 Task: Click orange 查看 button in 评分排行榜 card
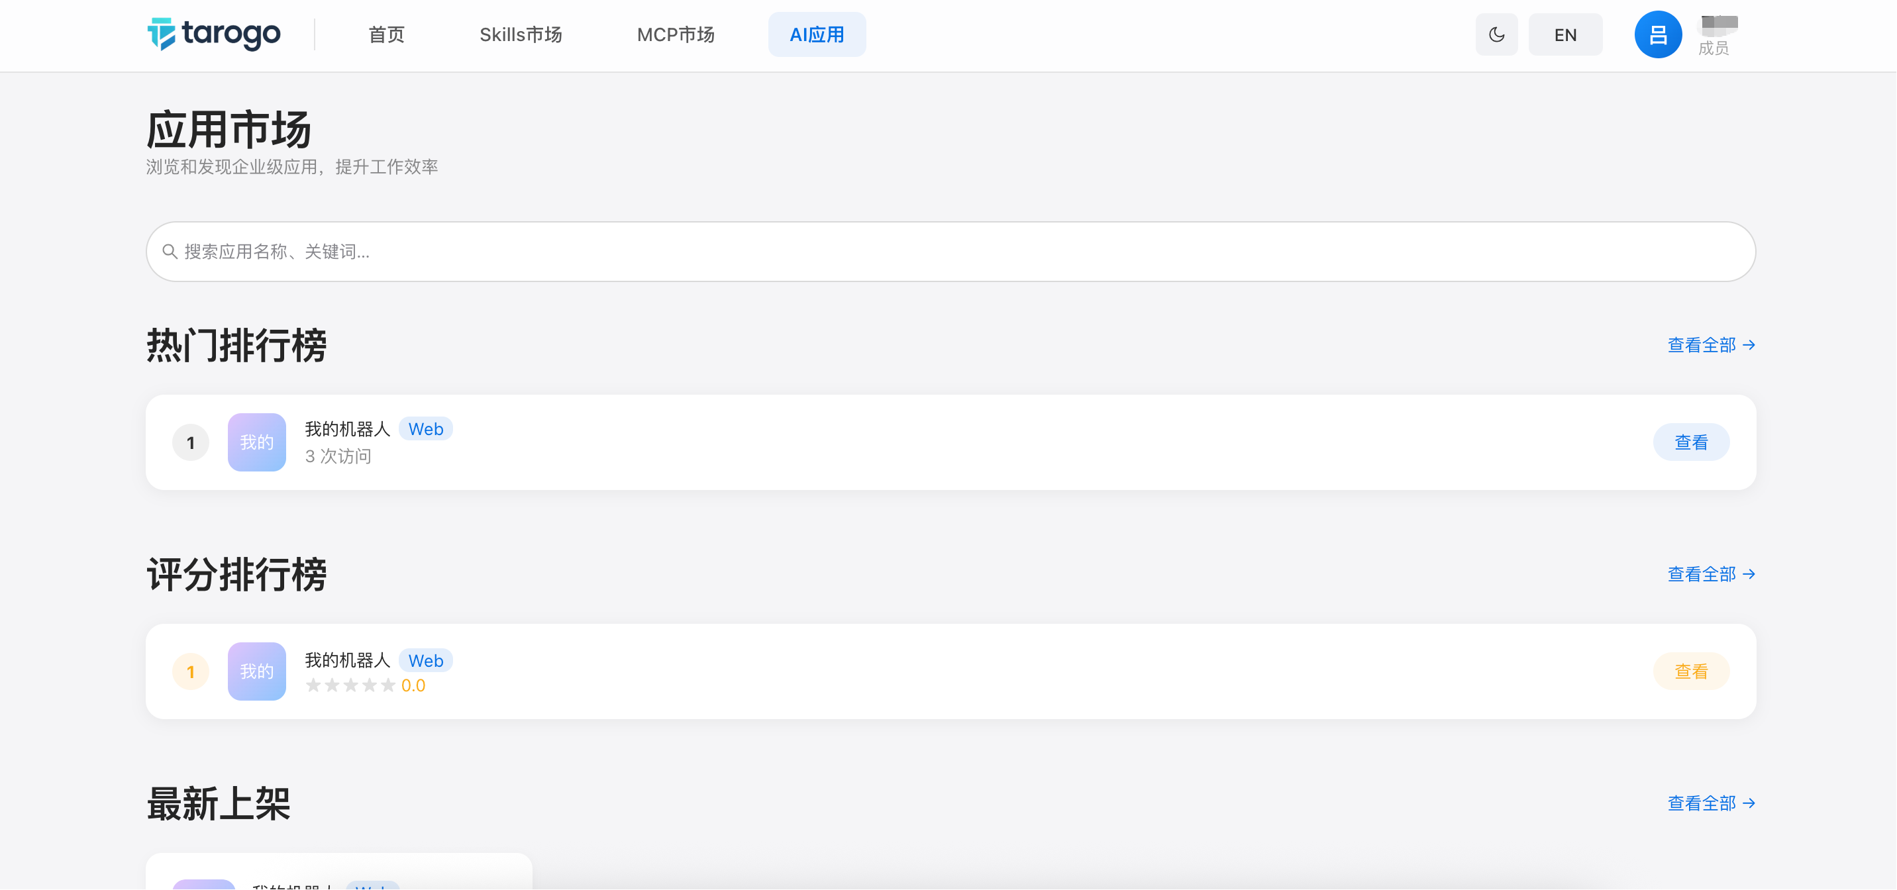pyautogui.click(x=1691, y=671)
